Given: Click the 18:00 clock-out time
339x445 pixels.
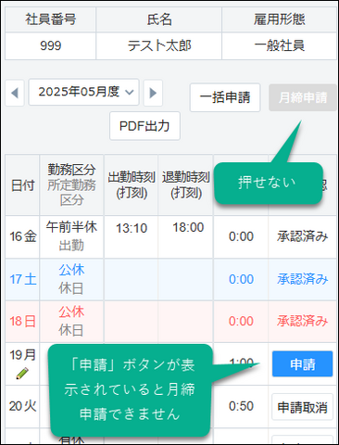Looking at the screenshot, I should point(188,227).
